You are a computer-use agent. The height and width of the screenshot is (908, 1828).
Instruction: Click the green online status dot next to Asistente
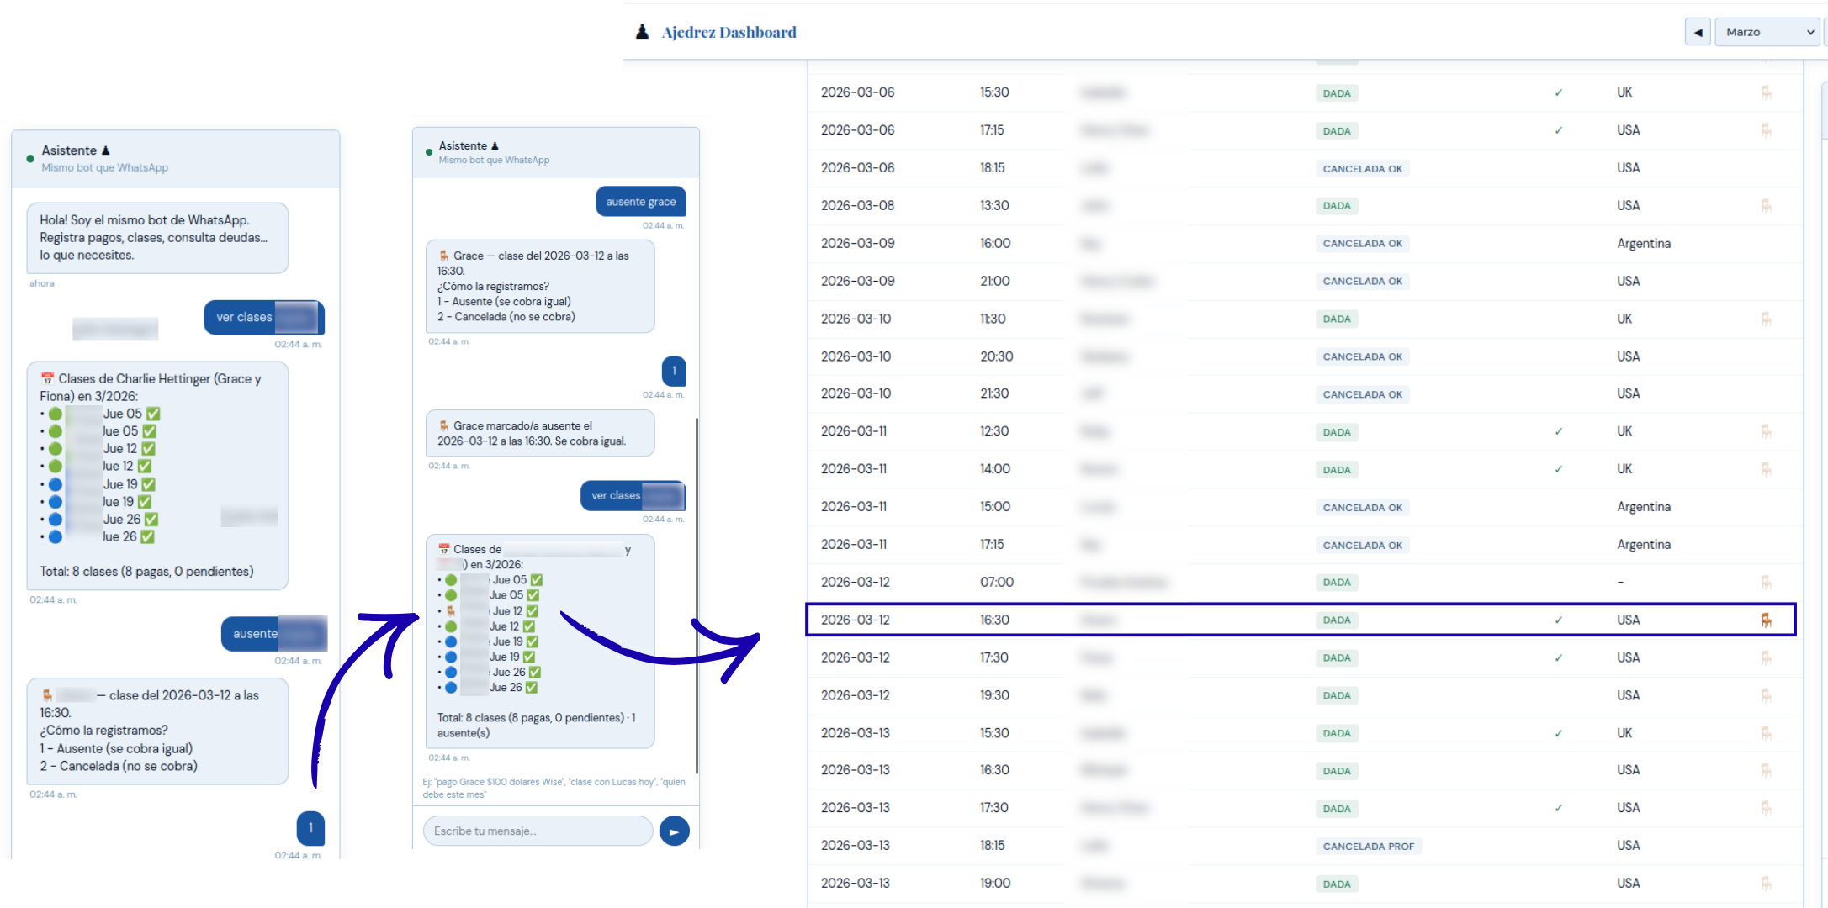pyautogui.click(x=29, y=157)
